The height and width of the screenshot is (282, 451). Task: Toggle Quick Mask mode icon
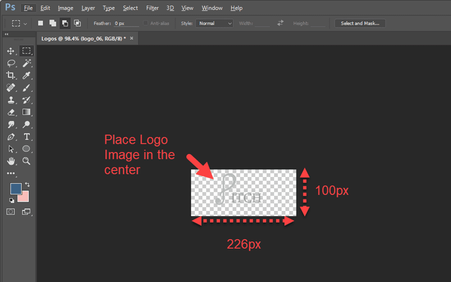(x=11, y=212)
